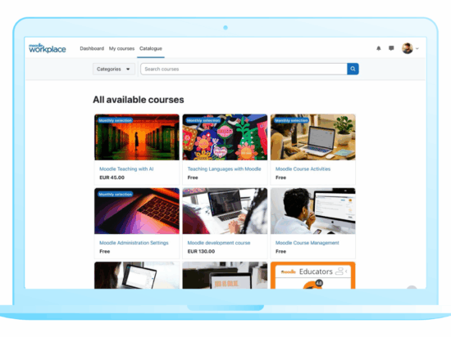Click Teaching Languages with Moodle thumbnail
The image size is (451, 337).
coord(225,137)
